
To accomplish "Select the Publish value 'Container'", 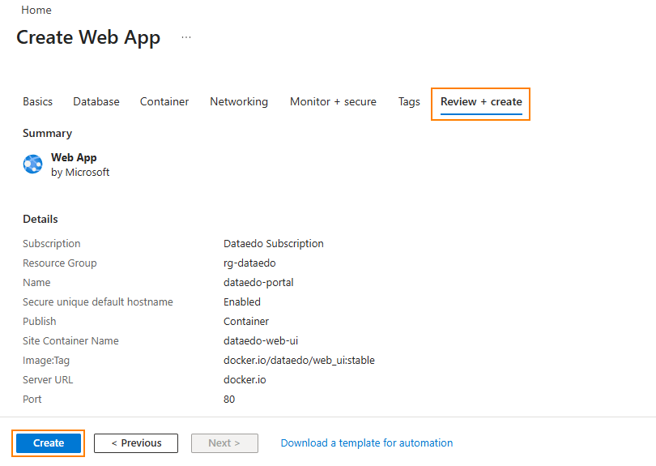I will click(x=246, y=322).
